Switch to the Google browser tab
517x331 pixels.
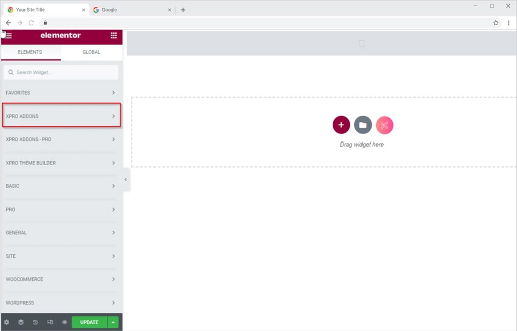(132, 10)
